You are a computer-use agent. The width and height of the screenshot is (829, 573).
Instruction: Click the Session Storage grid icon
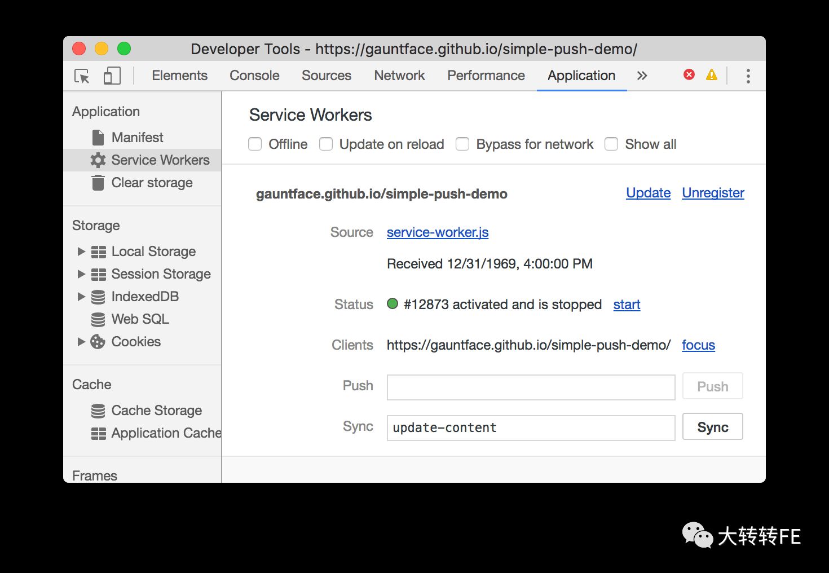tap(99, 274)
